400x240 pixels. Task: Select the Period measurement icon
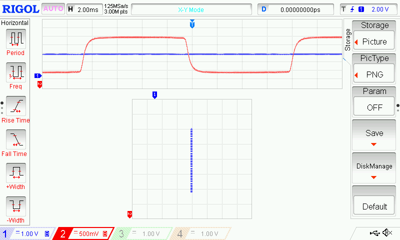16,39
